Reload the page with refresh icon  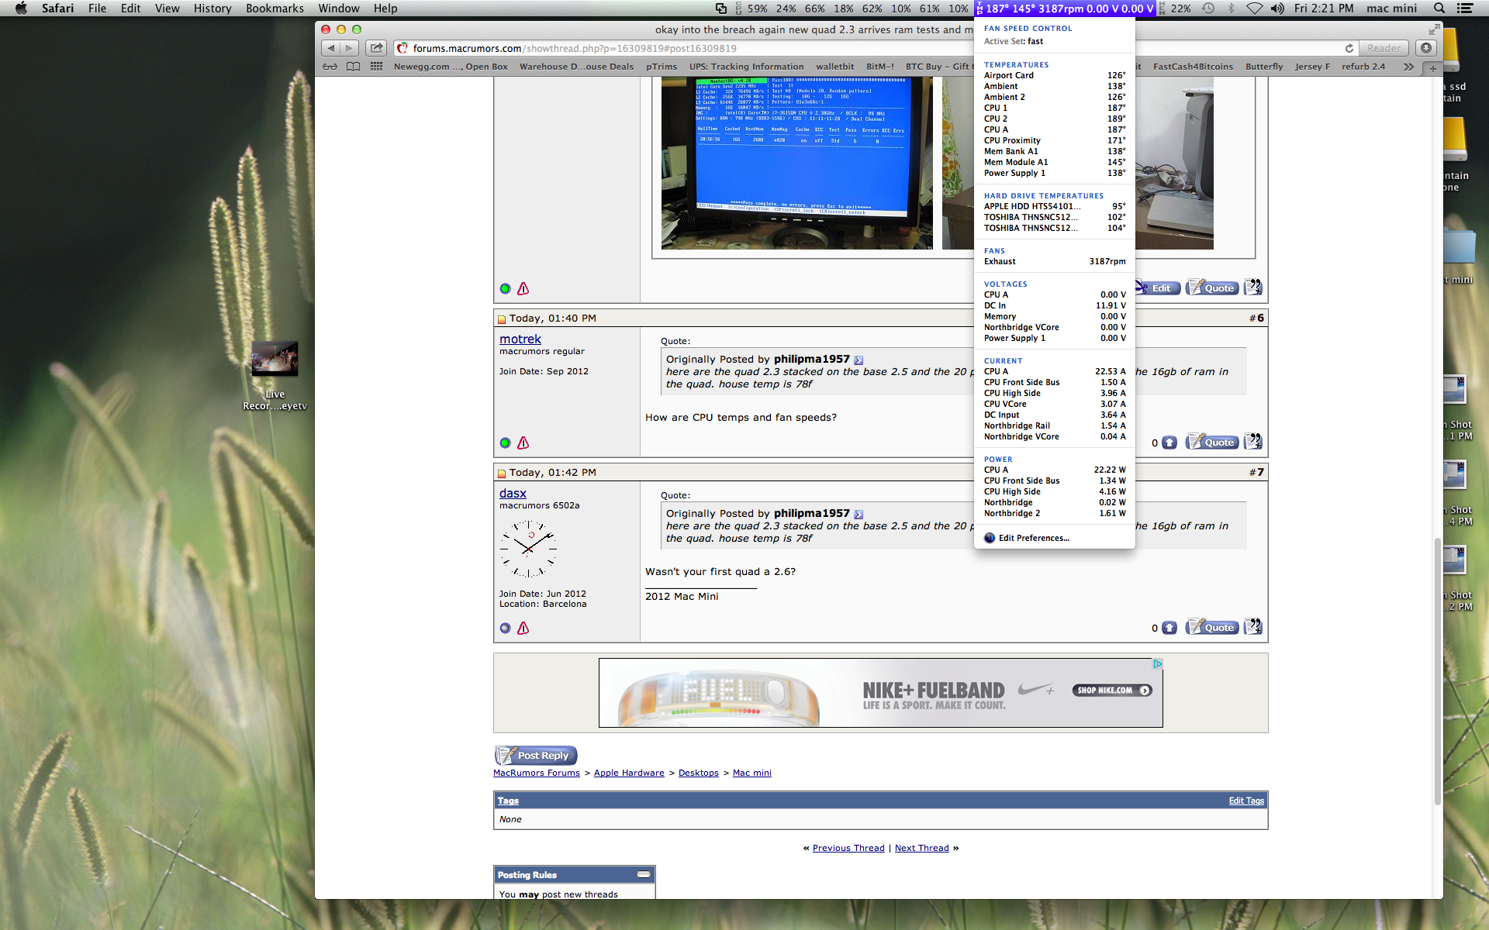1349,48
